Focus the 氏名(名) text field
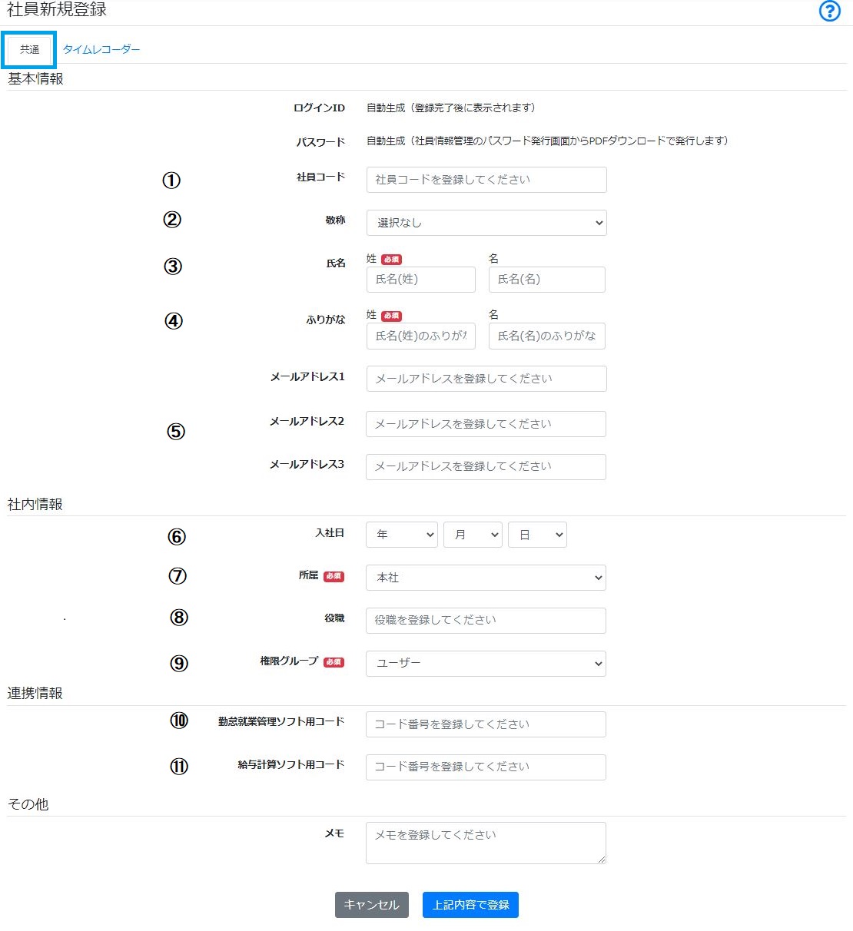This screenshot has height=931, width=853. click(x=547, y=280)
